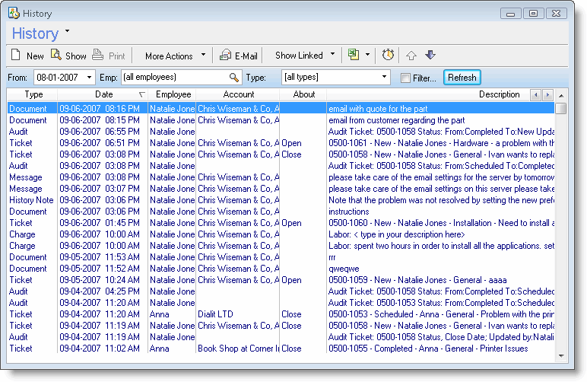Select the History Note row
The height and width of the screenshot is (382, 587).
pyautogui.click(x=30, y=200)
